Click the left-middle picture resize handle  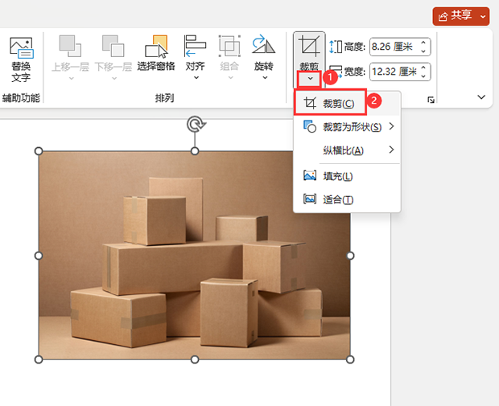pyautogui.click(x=39, y=256)
